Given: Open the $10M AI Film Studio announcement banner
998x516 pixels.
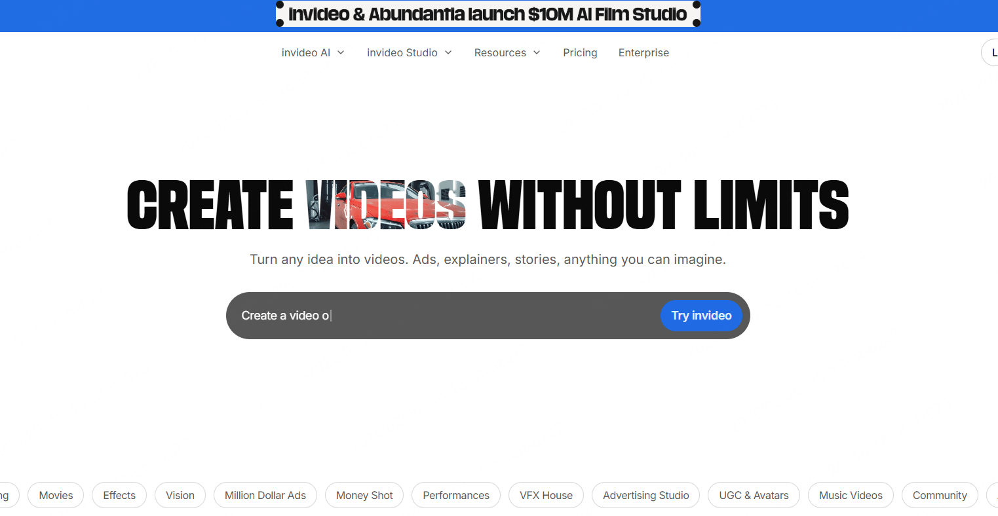Looking at the screenshot, I should pos(488,14).
